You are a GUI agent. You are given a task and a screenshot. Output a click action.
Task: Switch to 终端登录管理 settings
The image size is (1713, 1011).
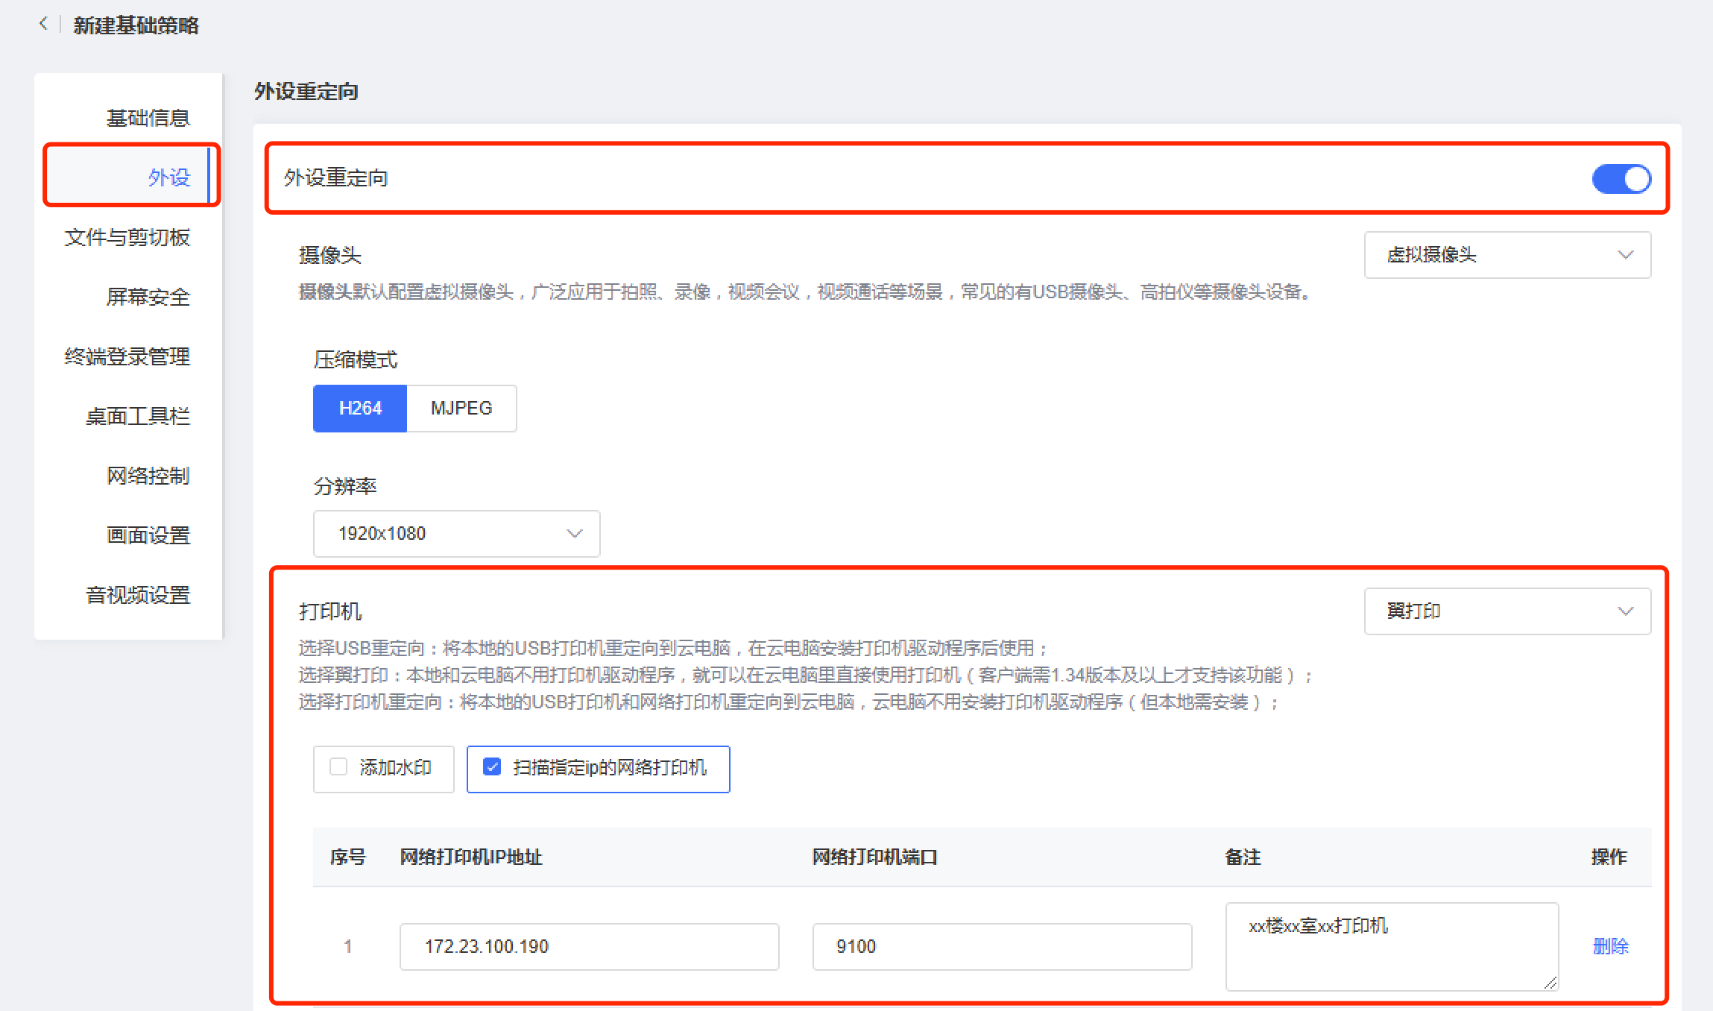coord(127,356)
